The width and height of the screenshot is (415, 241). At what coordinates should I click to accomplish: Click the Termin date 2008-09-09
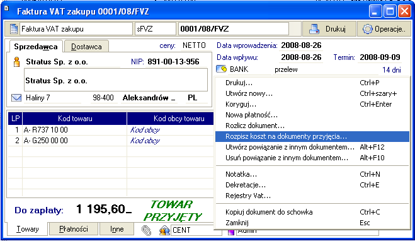(380, 57)
